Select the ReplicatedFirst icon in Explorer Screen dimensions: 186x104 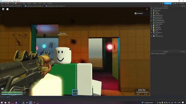154,19
